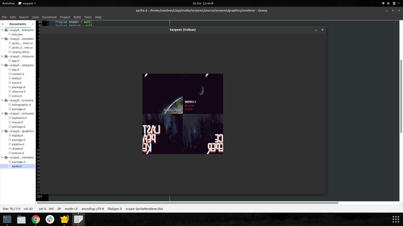This screenshot has height=226, width=403.
Task: Open the File menu
Action: click(x=4, y=17)
